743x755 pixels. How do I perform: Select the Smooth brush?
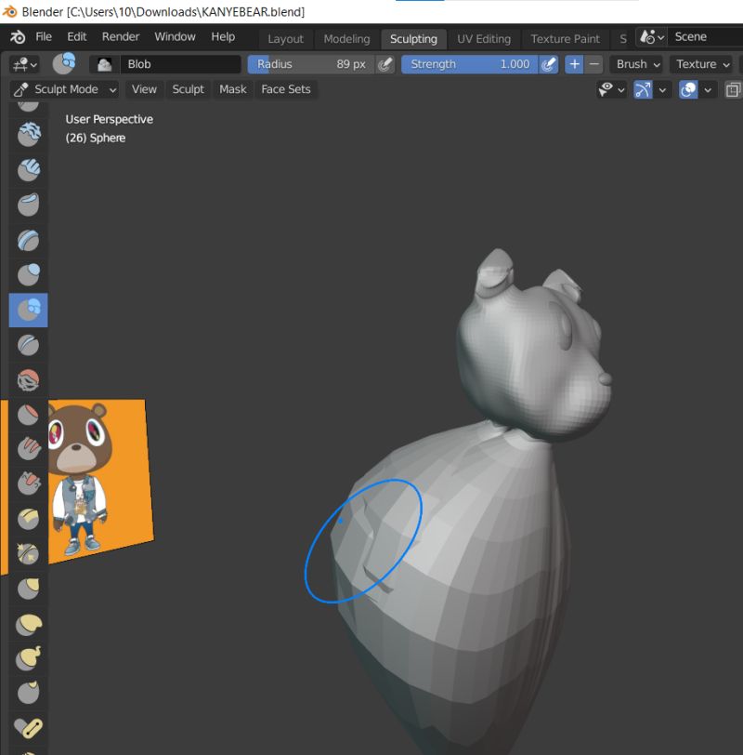pos(26,380)
